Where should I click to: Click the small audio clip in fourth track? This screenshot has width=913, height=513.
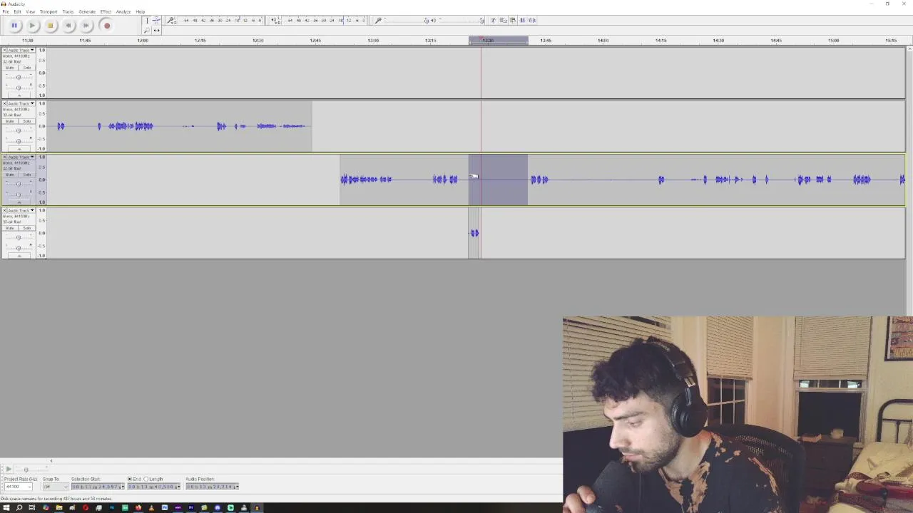pyautogui.click(x=474, y=233)
